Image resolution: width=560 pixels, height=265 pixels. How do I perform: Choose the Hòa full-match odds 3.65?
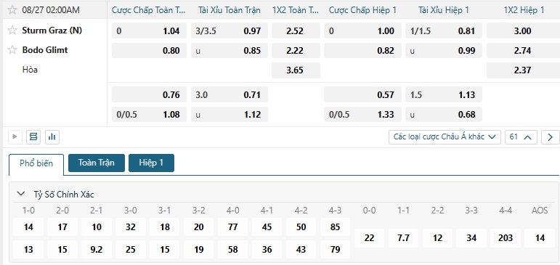click(x=296, y=70)
